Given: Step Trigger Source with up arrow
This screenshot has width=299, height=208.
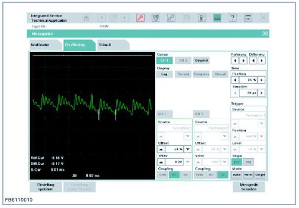Looking at the screenshot, I should pyautogui.click(x=235, y=124).
